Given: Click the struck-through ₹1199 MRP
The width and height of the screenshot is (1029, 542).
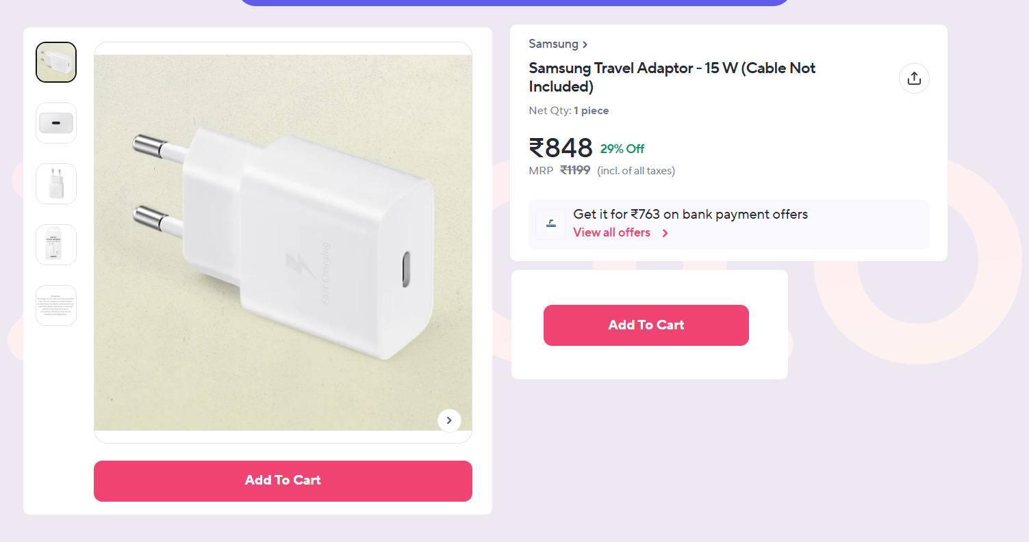Looking at the screenshot, I should point(575,170).
